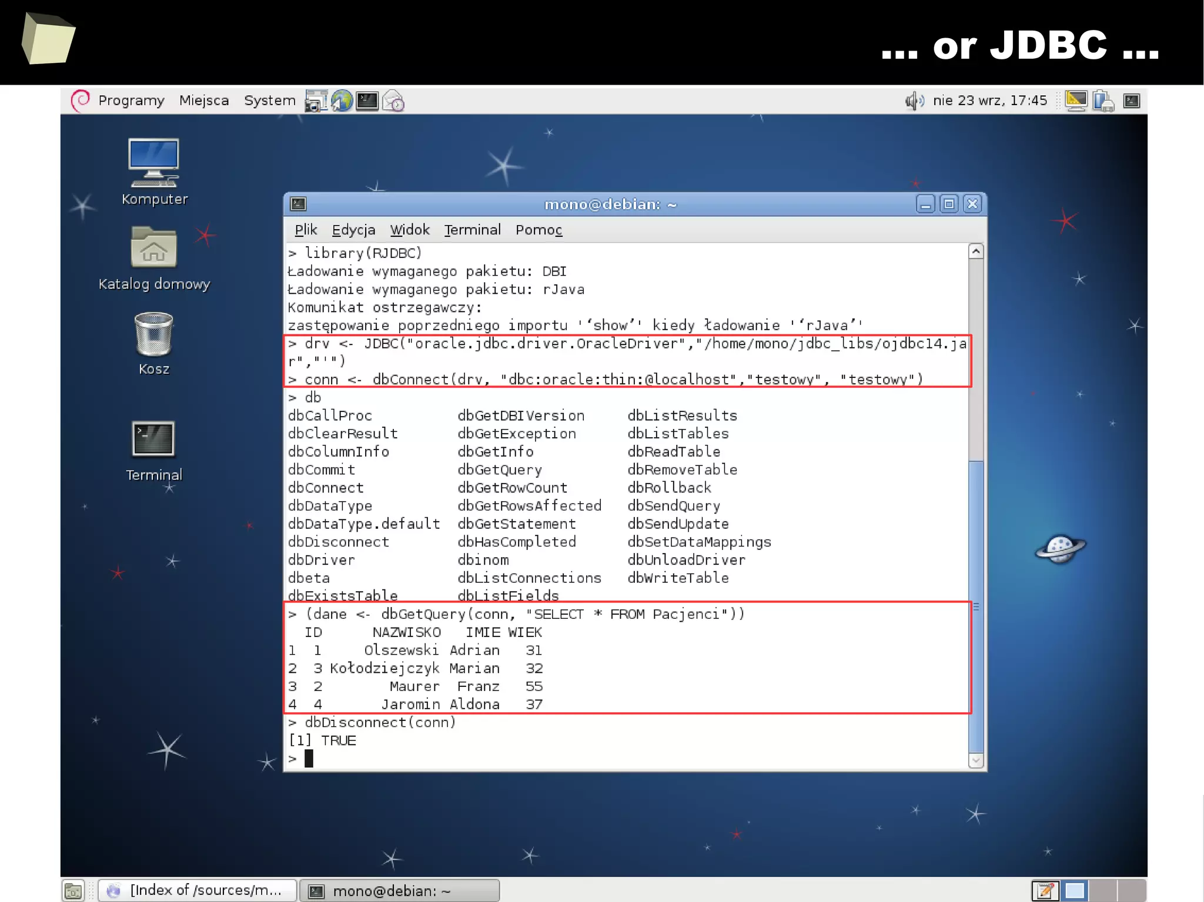Open the Edycja menu in terminal
The width and height of the screenshot is (1204, 902).
[353, 230]
